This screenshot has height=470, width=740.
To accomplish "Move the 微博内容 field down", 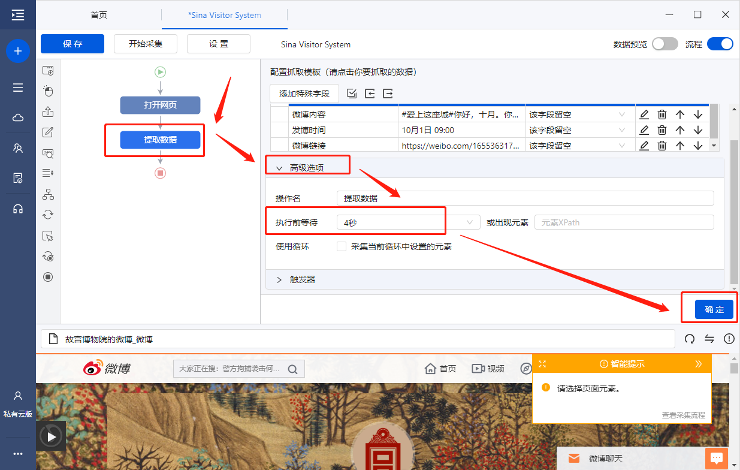I will pos(698,115).
